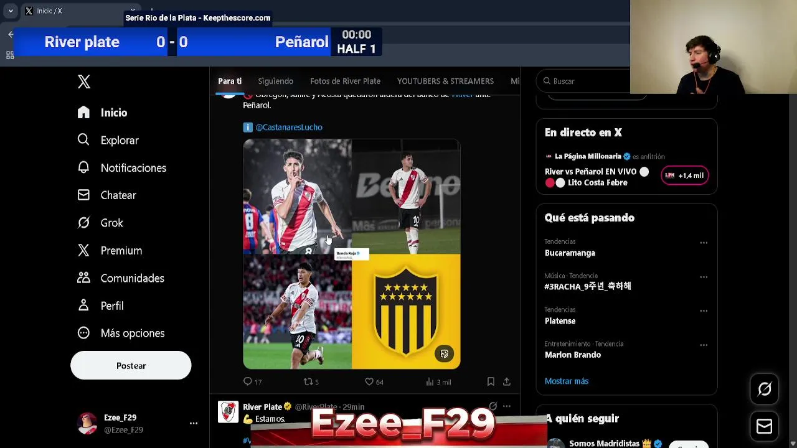Open options for Marlon Brando trend
Image resolution: width=797 pixels, height=448 pixels.
pos(704,345)
